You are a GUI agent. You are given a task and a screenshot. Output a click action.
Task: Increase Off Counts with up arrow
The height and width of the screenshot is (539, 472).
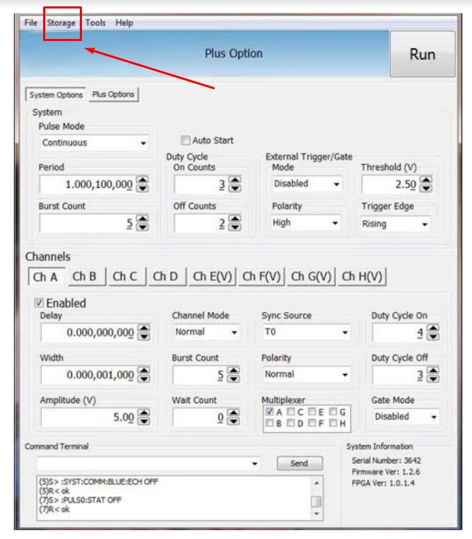coord(235,219)
